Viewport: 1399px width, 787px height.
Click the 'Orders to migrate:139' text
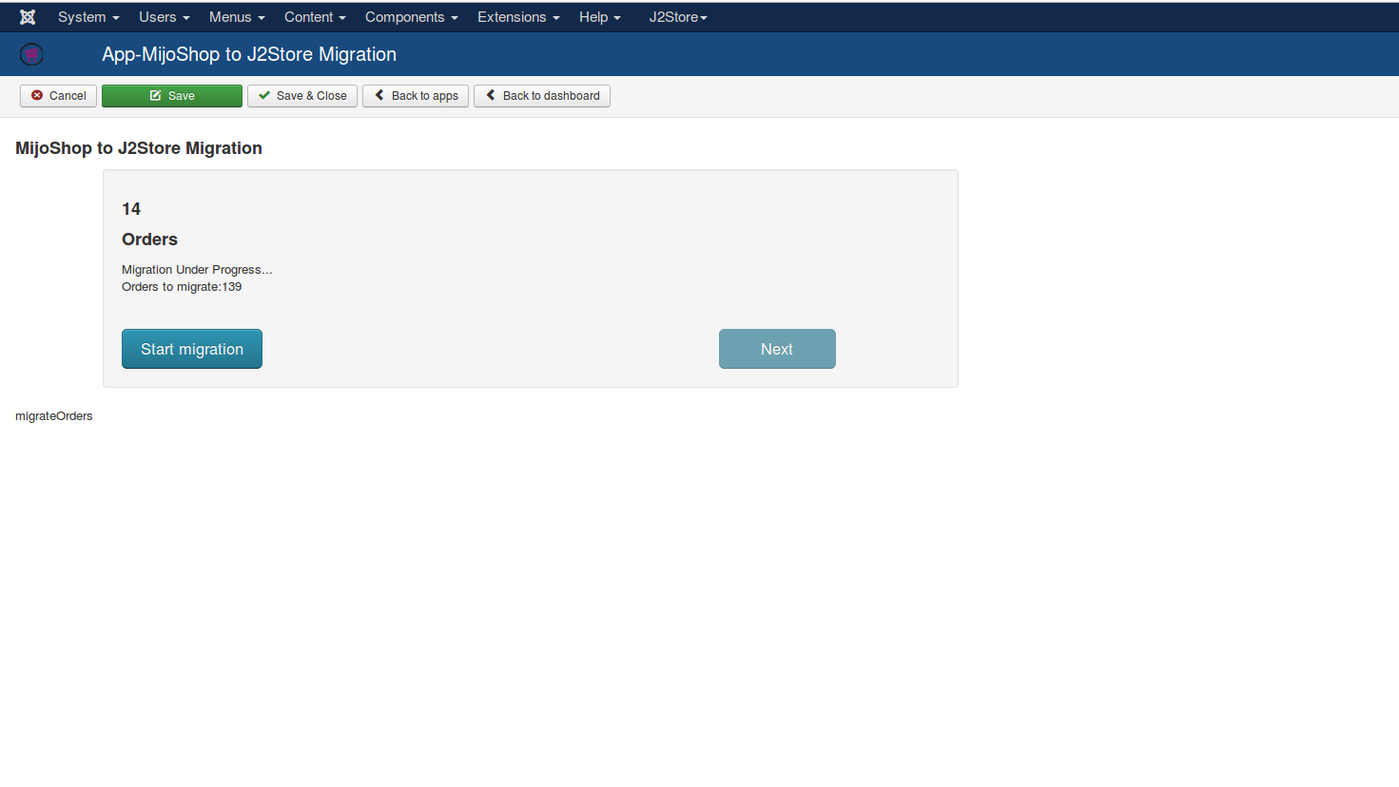coord(182,287)
